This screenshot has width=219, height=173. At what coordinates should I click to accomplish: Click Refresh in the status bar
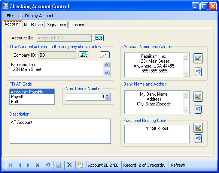coord(178,165)
